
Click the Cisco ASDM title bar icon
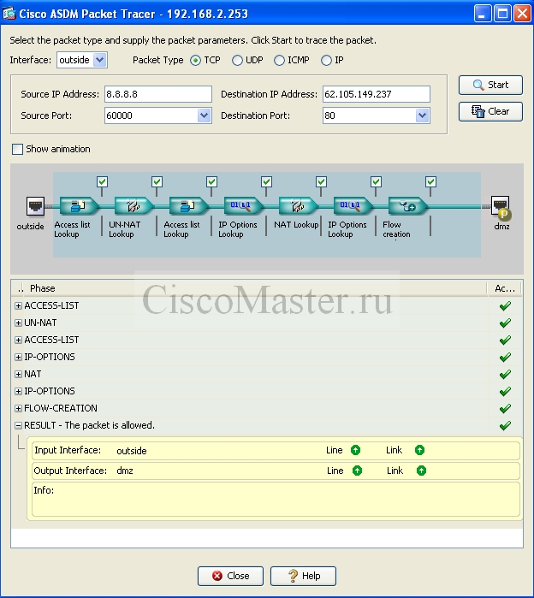pyautogui.click(x=9, y=14)
